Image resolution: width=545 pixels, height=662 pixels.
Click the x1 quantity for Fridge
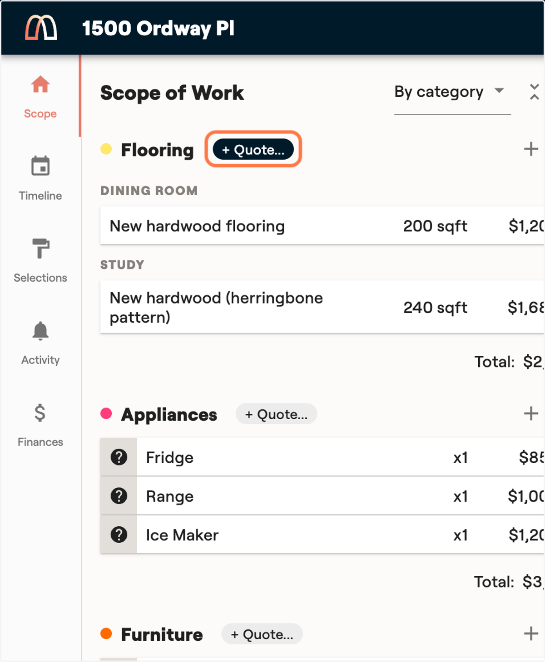coord(461,458)
